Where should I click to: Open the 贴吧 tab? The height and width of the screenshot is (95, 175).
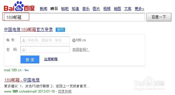pos(65,9)
